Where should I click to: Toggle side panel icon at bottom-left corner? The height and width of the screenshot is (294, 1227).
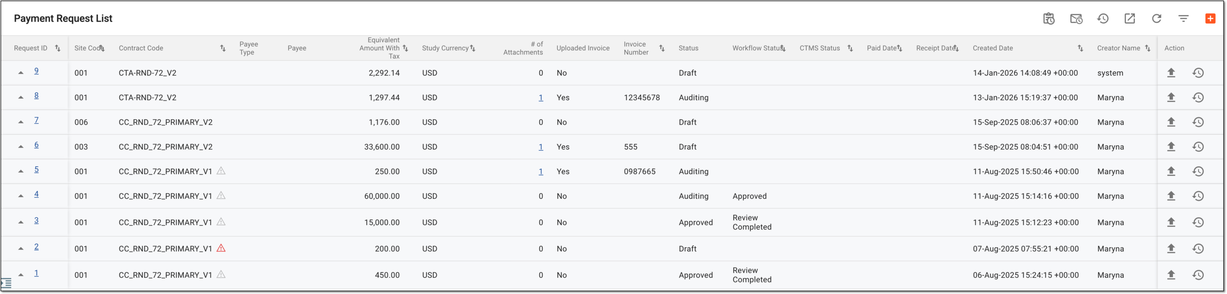[6, 283]
